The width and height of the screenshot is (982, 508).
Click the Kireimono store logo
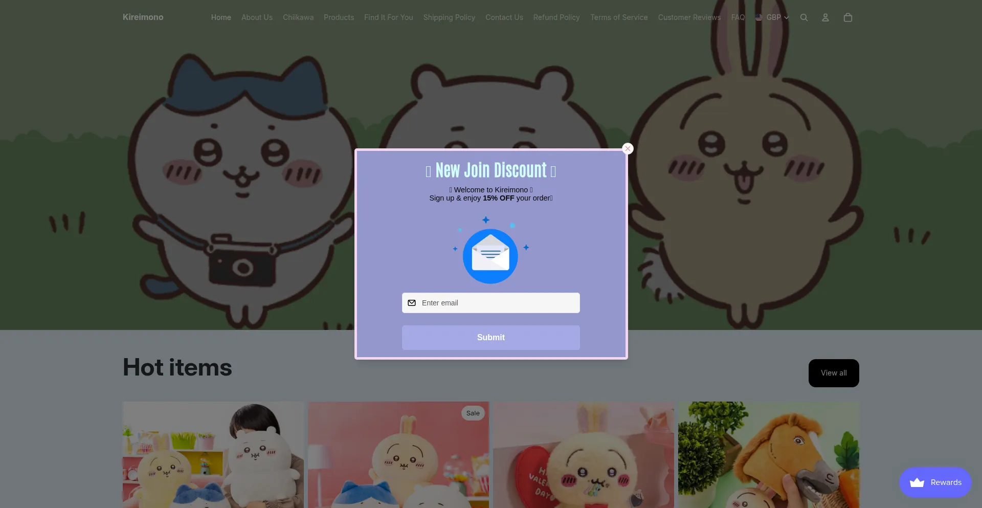[x=143, y=17]
